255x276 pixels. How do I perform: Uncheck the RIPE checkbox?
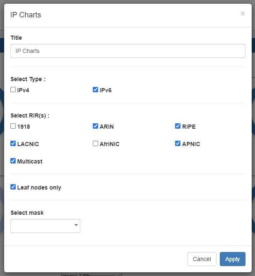pyautogui.click(x=178, y=126)
